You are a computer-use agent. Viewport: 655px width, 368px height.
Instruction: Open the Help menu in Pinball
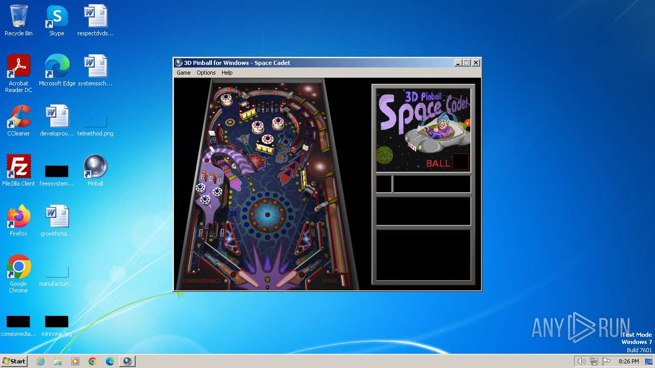click(x=227, y=73)
